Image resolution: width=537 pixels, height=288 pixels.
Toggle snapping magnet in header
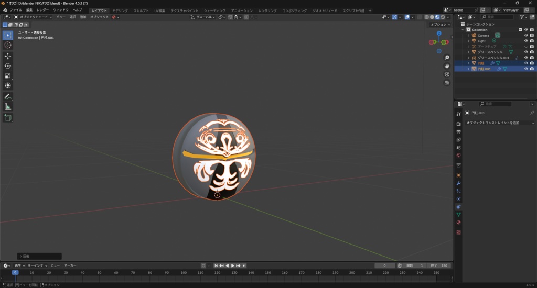coord(230,17)
